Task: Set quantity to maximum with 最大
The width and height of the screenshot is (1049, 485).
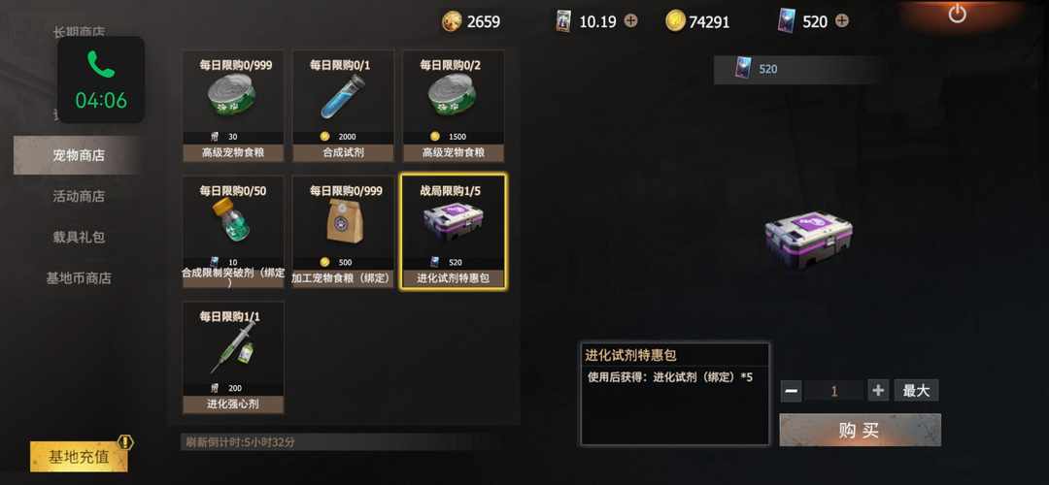Action: 917,390
